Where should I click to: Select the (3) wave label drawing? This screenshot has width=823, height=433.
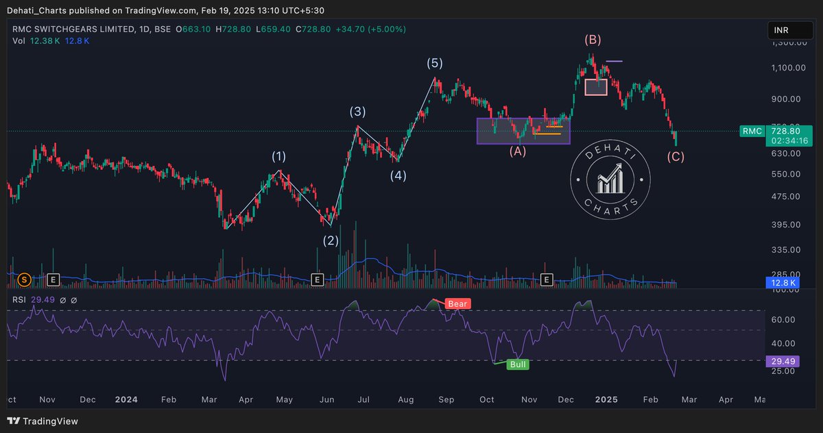(357, 112)
